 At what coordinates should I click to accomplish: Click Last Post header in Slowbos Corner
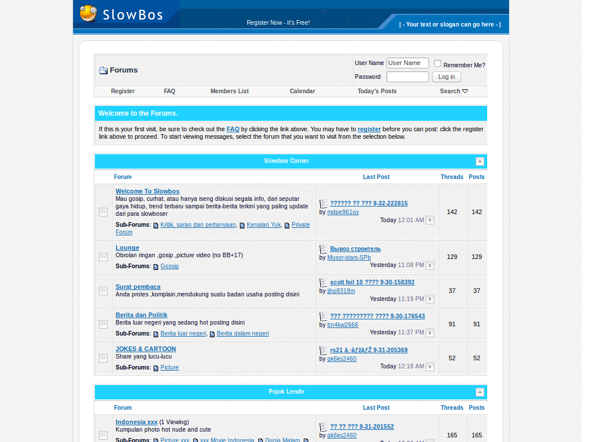tap(376, 177)
